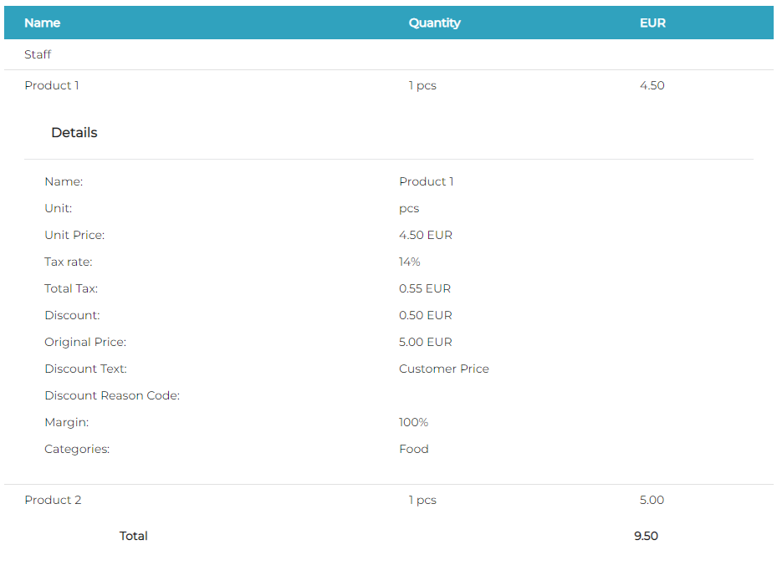Click the Unit Price value 4.50 EUR

(x=426, y=235)
